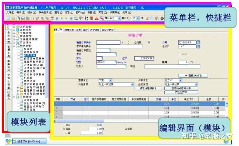The width and height of the screenshot is (239, 146).
Task: Focus the 客户采购编号 input field
Action: click(x=119, y=46)
